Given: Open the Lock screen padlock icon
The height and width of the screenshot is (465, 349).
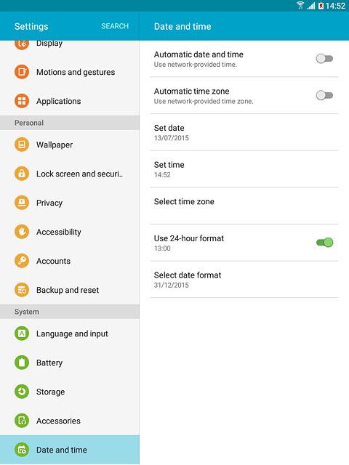Looking at the screenshot, I should [x=22, y=174].
